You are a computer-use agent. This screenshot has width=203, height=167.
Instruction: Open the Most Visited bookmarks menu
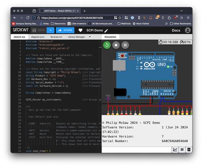pyautogui.click(x=141, y=24)
